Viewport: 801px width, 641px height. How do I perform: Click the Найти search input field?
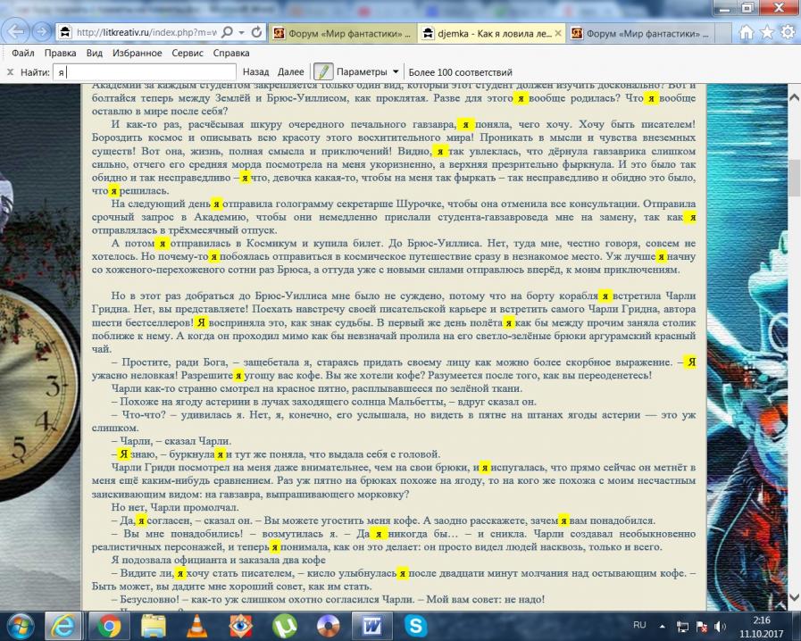(x=143, y=71)
